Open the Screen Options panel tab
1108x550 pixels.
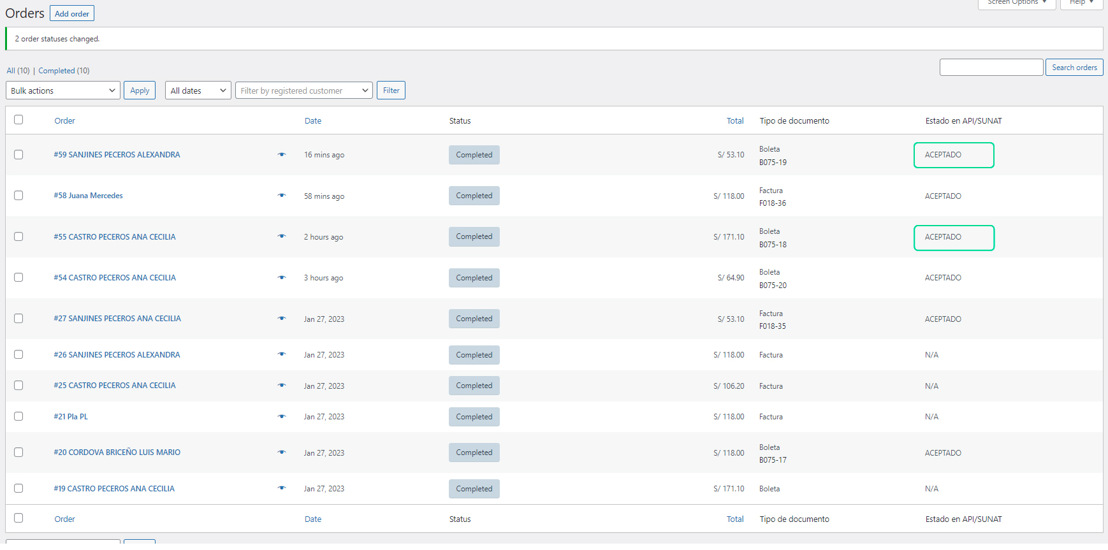tap(1016, 3)
